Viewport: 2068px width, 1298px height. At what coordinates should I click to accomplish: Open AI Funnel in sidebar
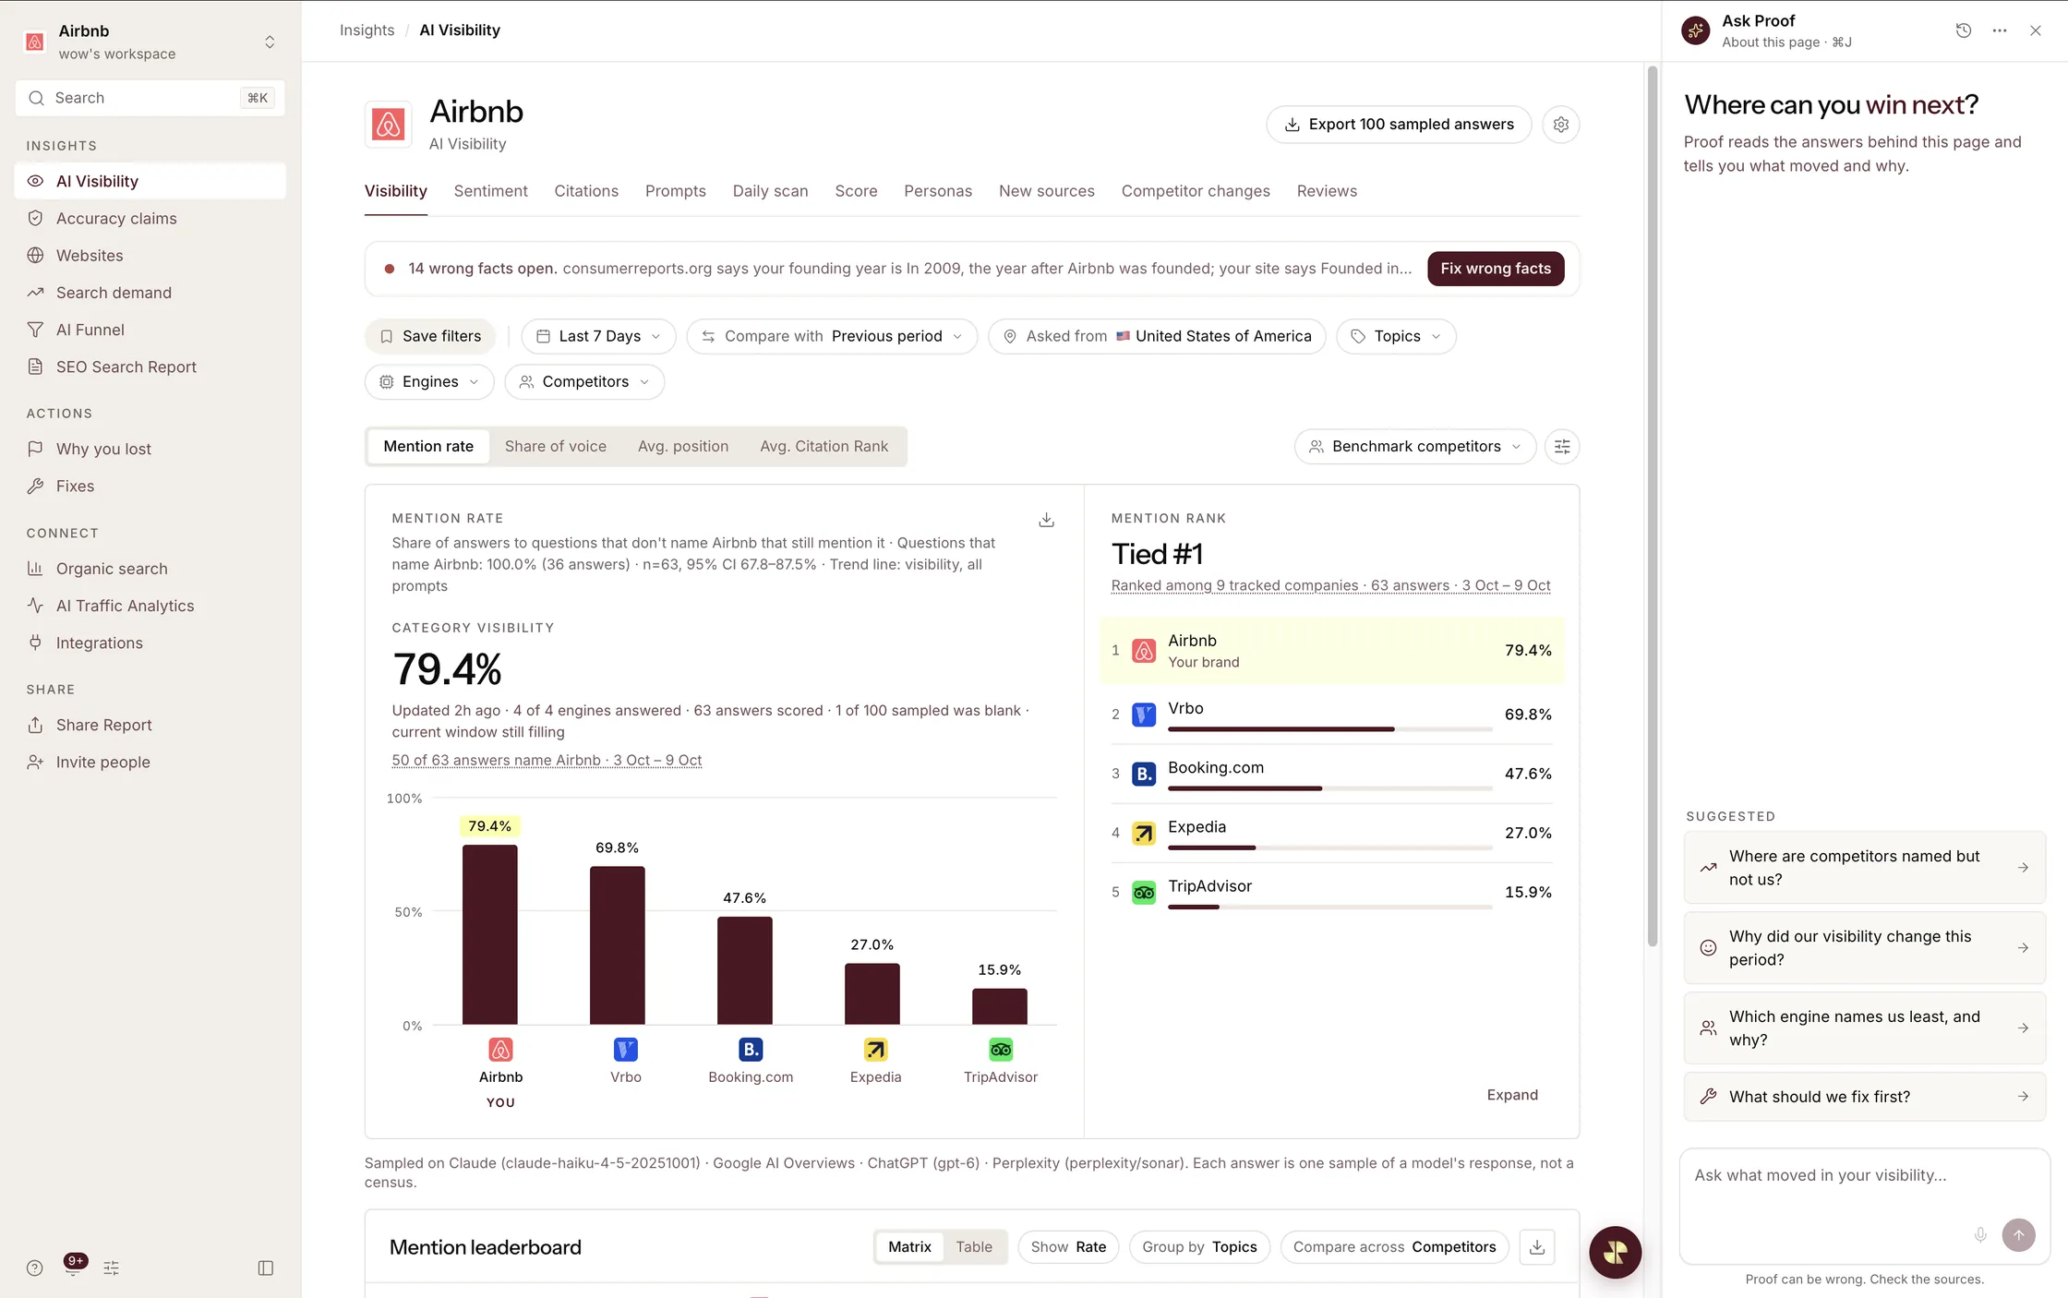(150, 330)
